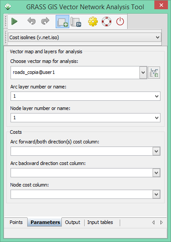Click inside the Node cost column field
This screenshot has width=171, height=242.
[82, 194]
